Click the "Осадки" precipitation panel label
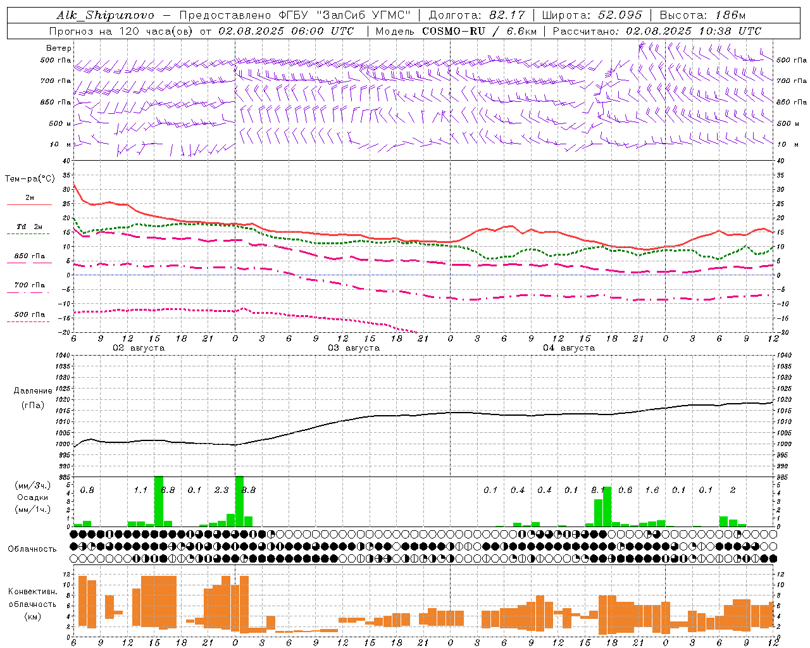This screenshot has height=648, width=810. 32,497
